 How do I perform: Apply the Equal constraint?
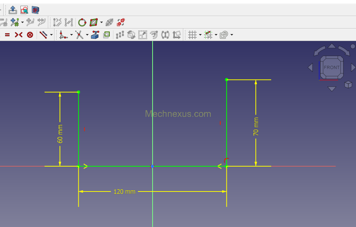7,35
